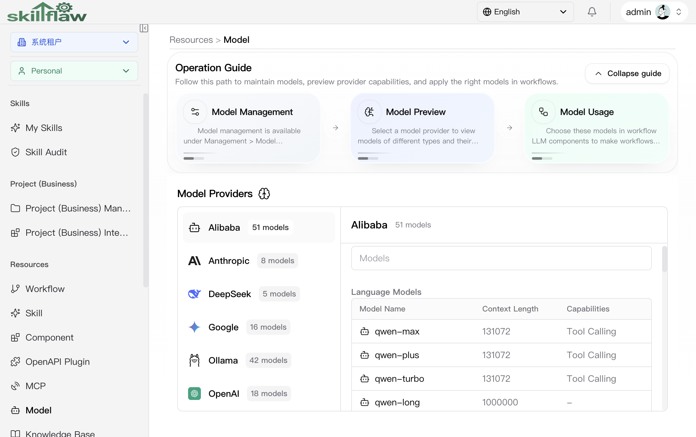The image size is (696, 437).
Task: Click the Collapse guide button
Action: [627, 73]
